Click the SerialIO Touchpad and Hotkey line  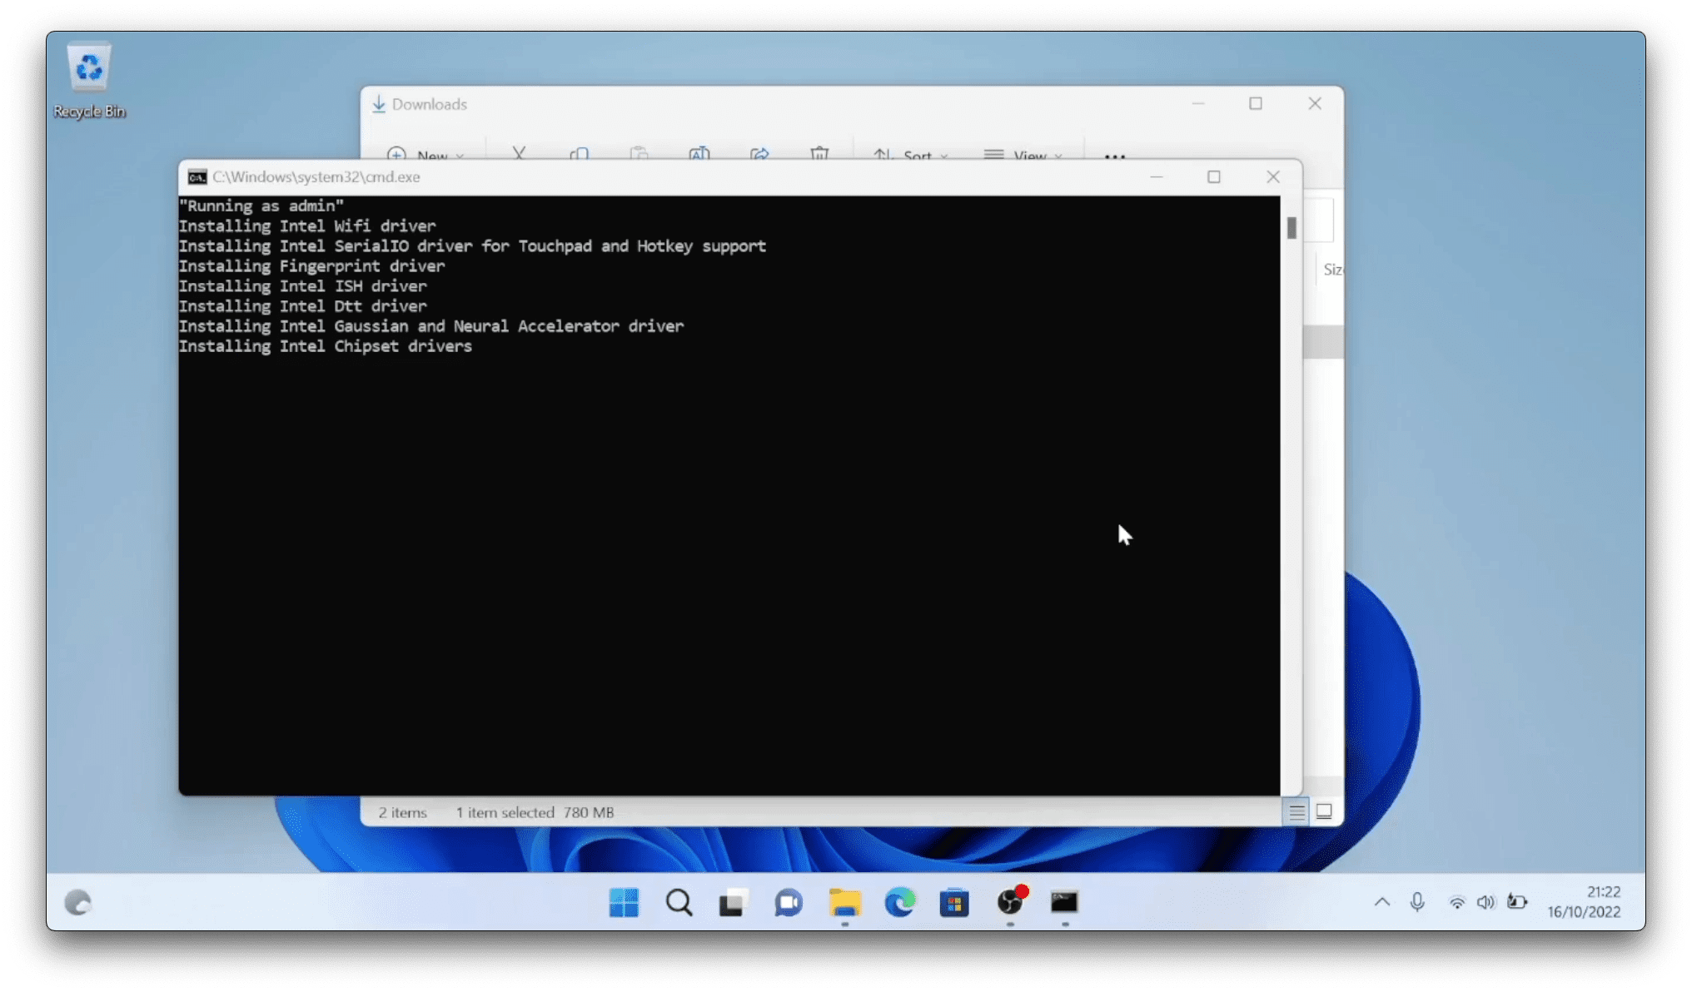click(x=473, y=246)
